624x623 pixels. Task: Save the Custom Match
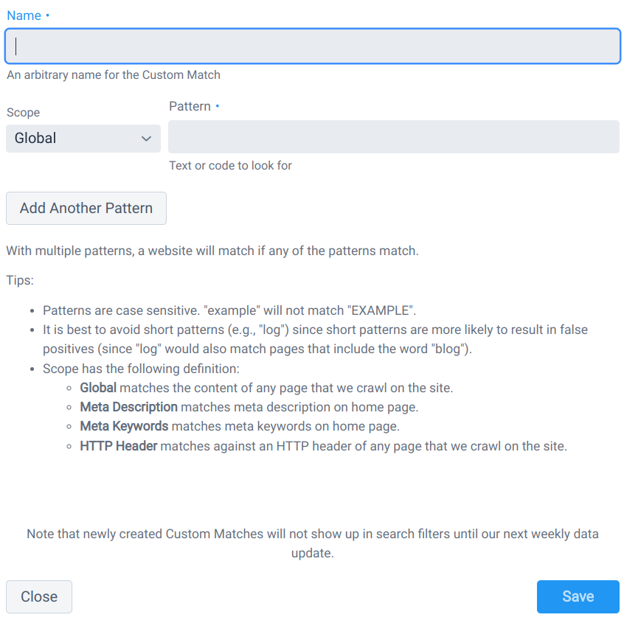[578, 596]
